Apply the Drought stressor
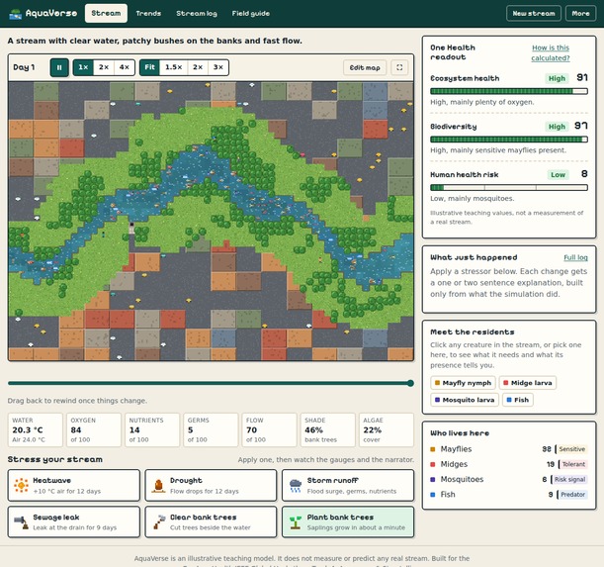Viewport: 604px width, 567px height. [x=211, y=485]
